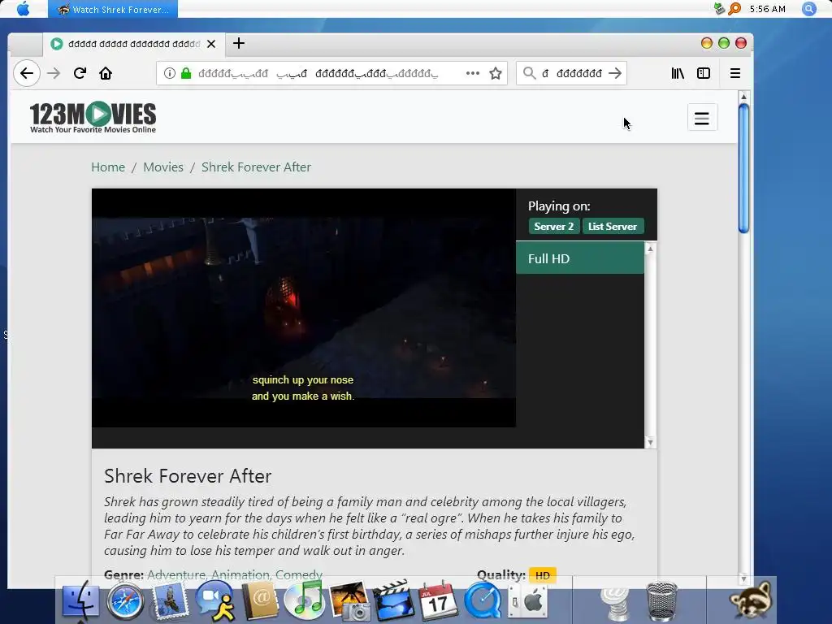Follow the Home breadcrumb link
832x624 pixels.
pyautogui.click(x=108, y=167)
